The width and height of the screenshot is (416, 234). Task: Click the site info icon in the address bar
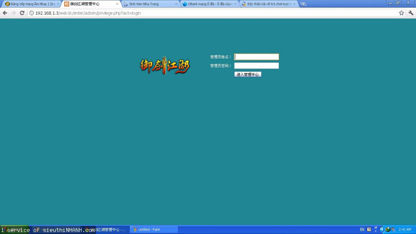pyautogui.click(x=31, y=13)
